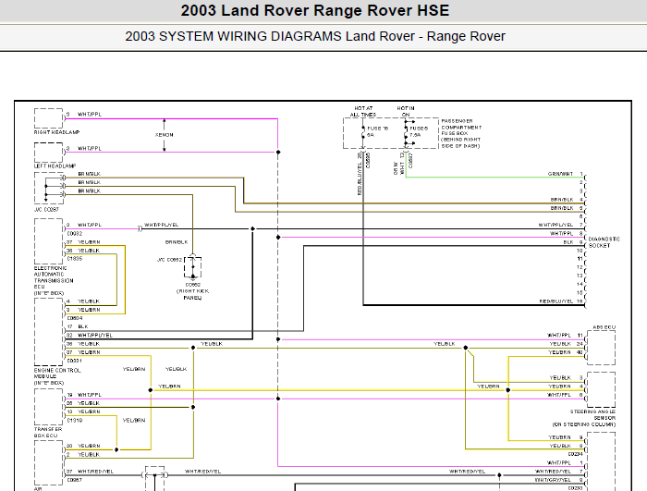Viewport: 647px width, 491px height.
Task: Click the "YEL/BRN 40" ABS pin label
Action: tap(566, 352)
